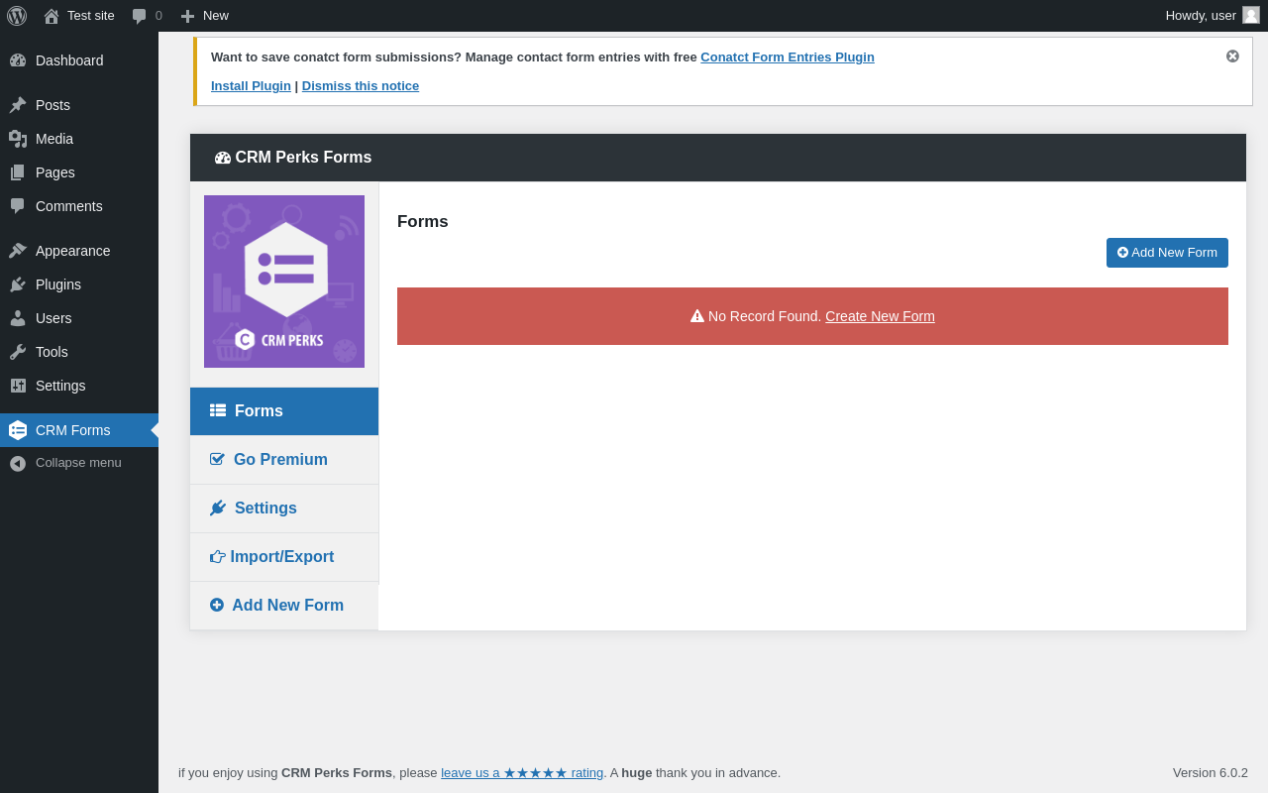Follow the Create New Form link

coord(880,316)
